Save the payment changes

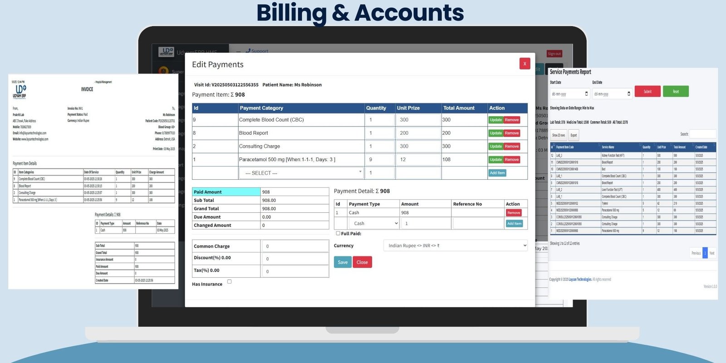point(343,262)
